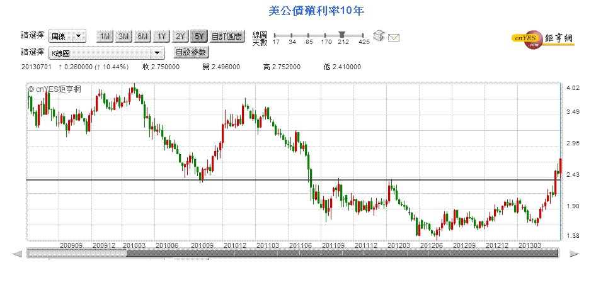Click the print chart icon
Screen dimensions: 596x302
click(x=378, y=36)
